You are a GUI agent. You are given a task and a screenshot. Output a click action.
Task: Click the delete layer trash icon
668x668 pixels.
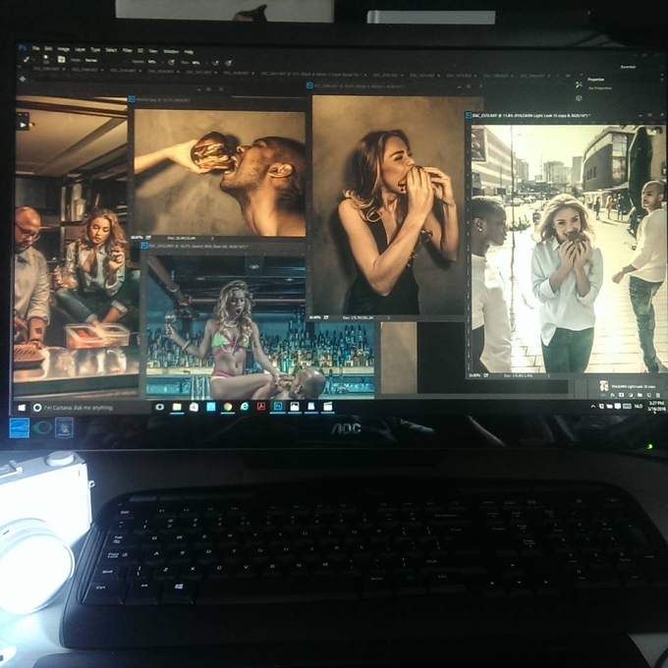658,396
